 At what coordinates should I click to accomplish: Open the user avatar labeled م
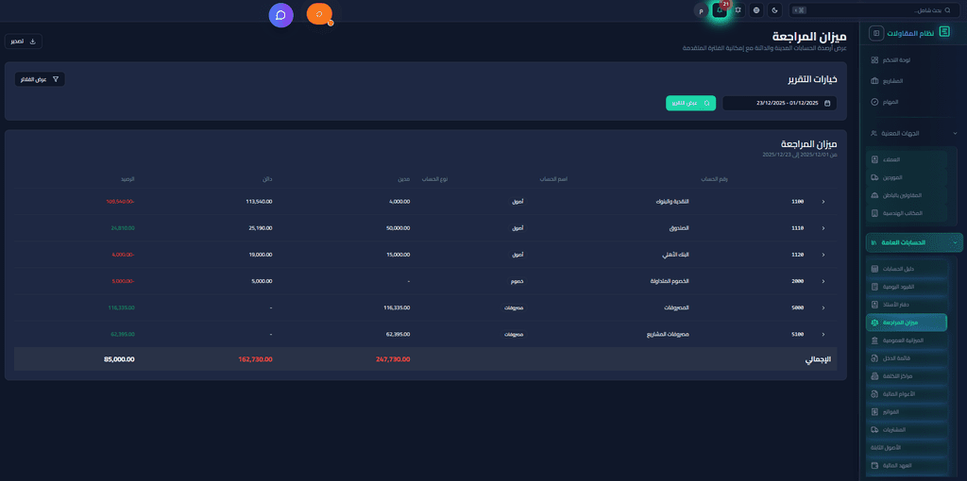pos(701,10)
